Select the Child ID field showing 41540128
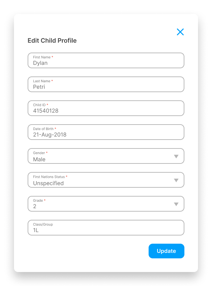This screenshot has height=286, width=212. click(x=106, y=108)
